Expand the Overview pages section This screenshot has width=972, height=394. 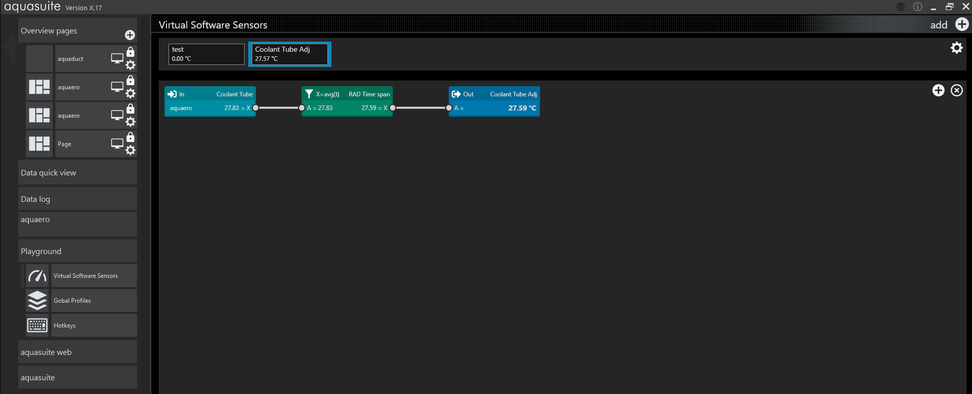(x=78, y=30)
